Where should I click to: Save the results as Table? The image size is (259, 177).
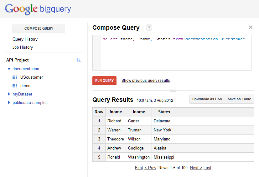click(x=239, y=99)
